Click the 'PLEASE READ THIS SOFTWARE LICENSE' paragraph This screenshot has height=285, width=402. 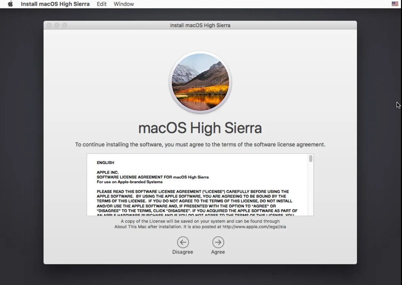pos(197,203)
